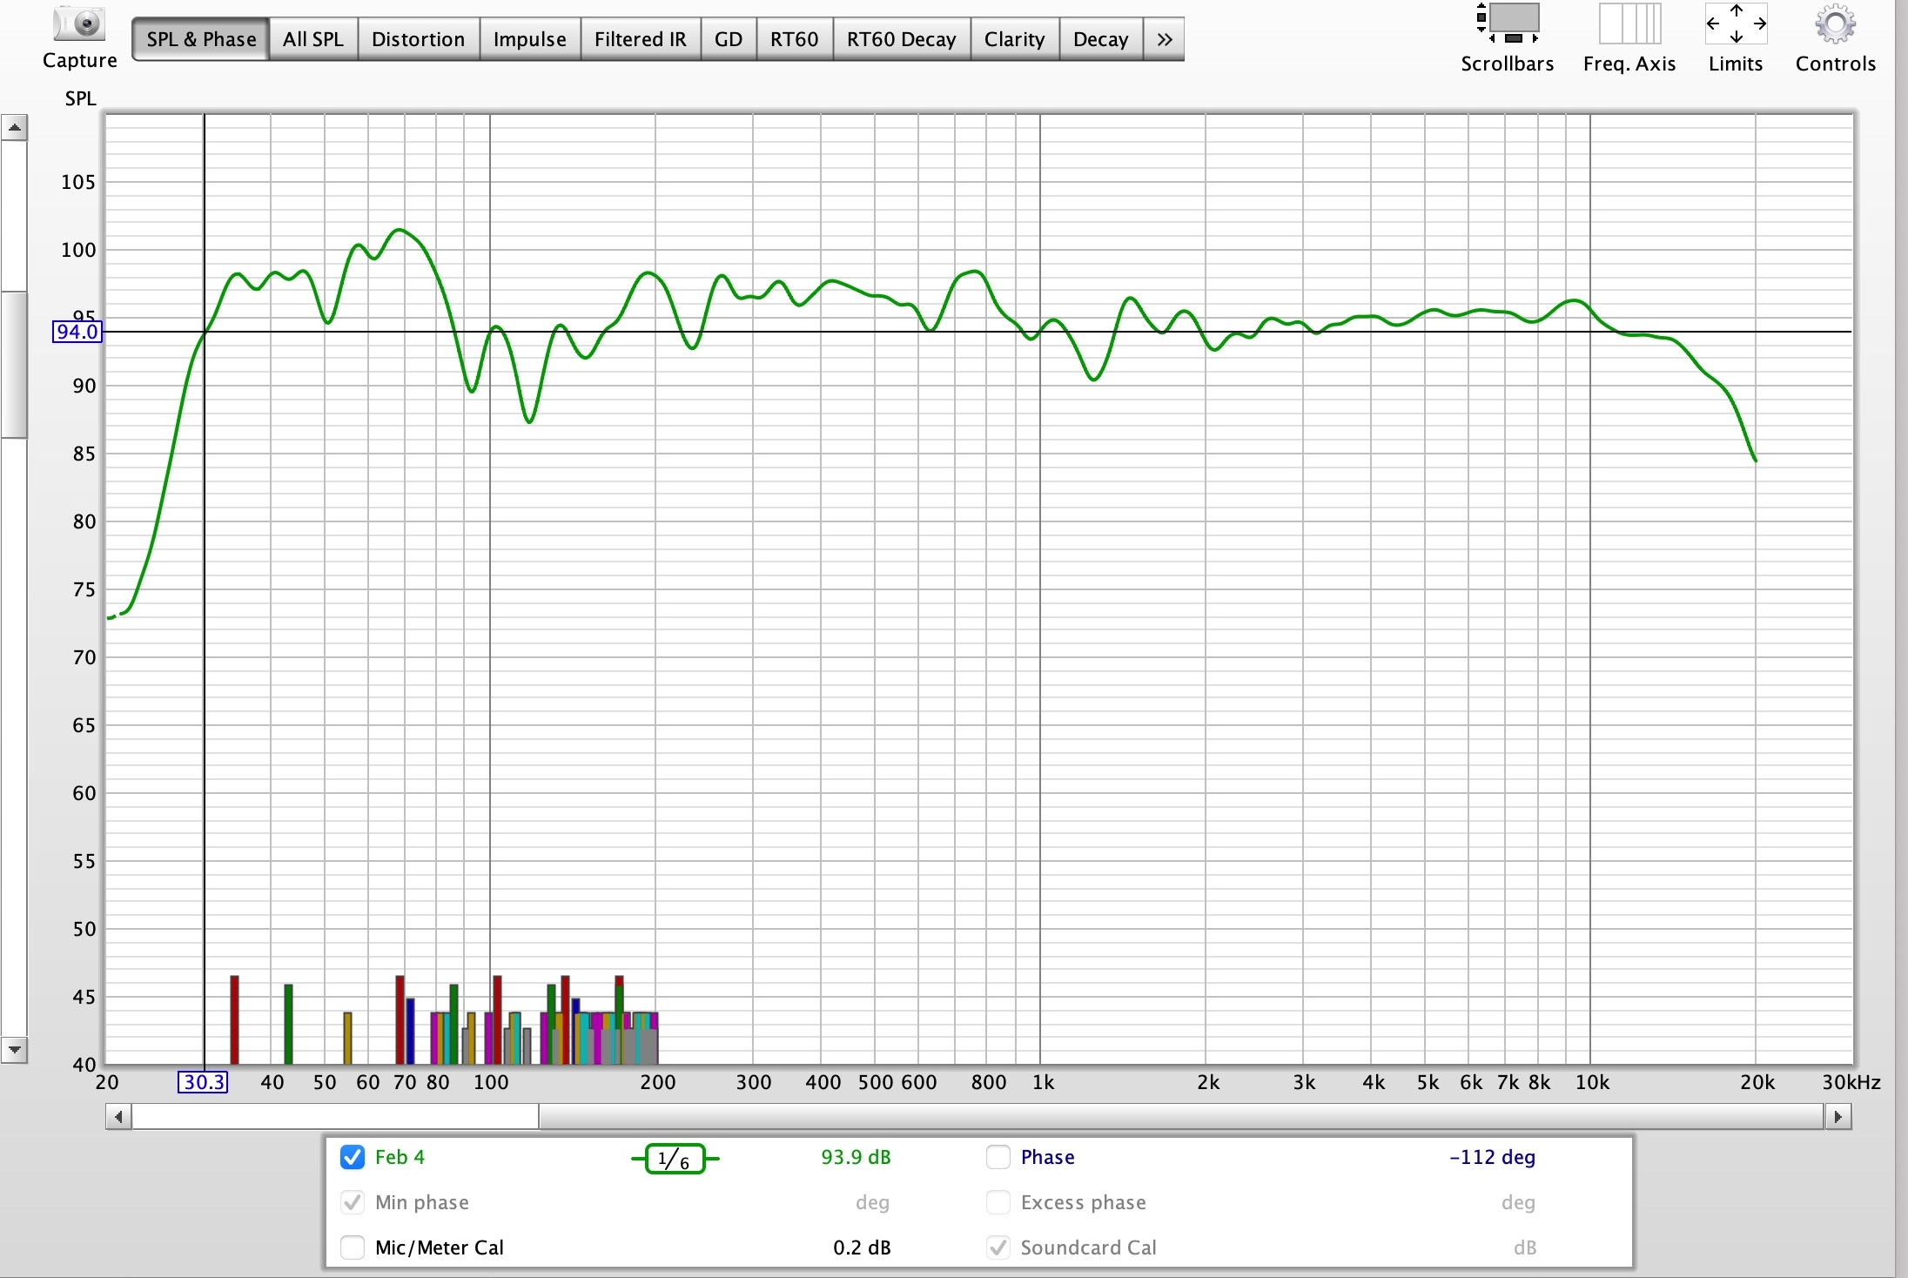Open the RT60 tab
Screen dimensions: 1908x1278
coord(795,39)
